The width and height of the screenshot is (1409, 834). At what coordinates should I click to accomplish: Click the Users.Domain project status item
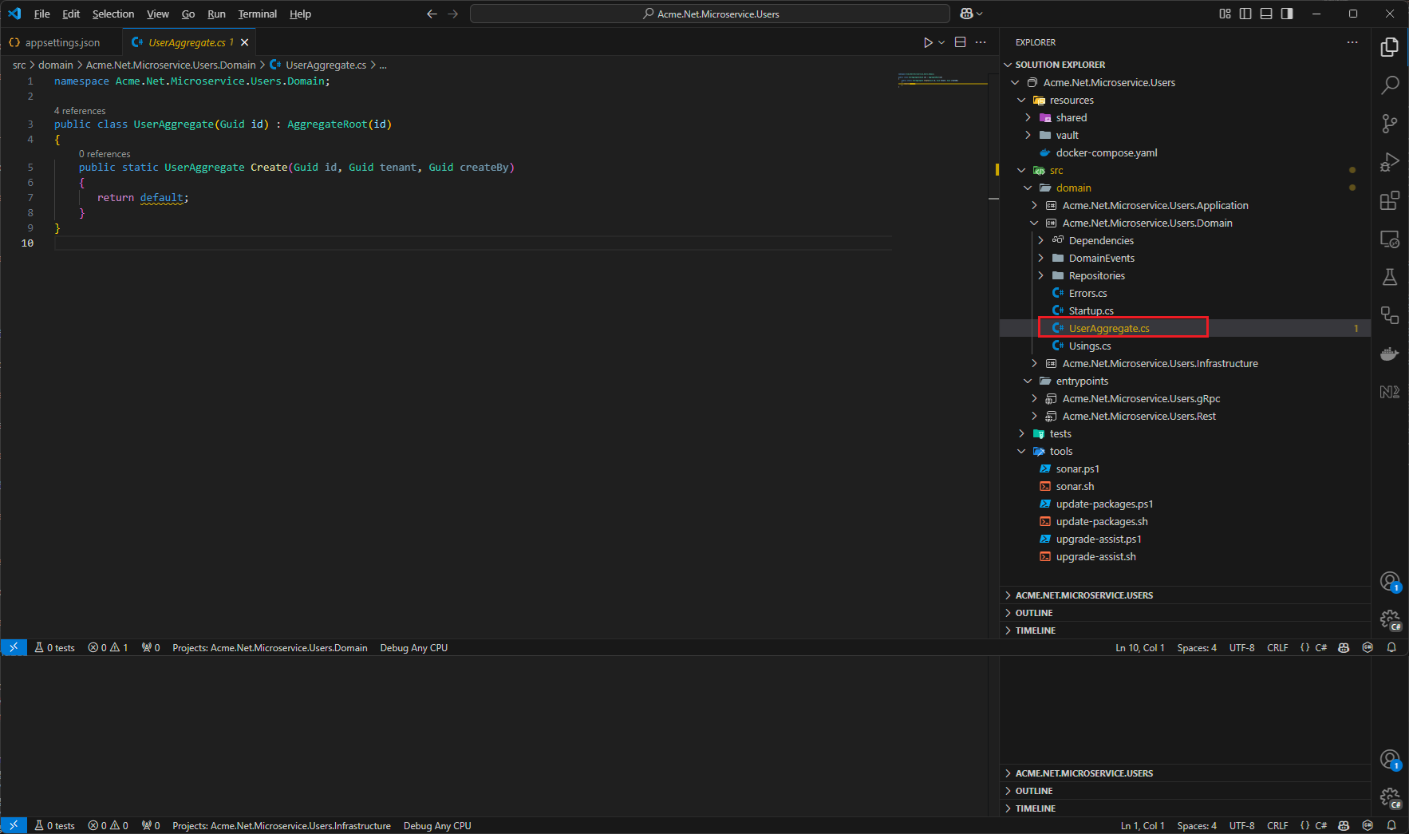point(270,647)
